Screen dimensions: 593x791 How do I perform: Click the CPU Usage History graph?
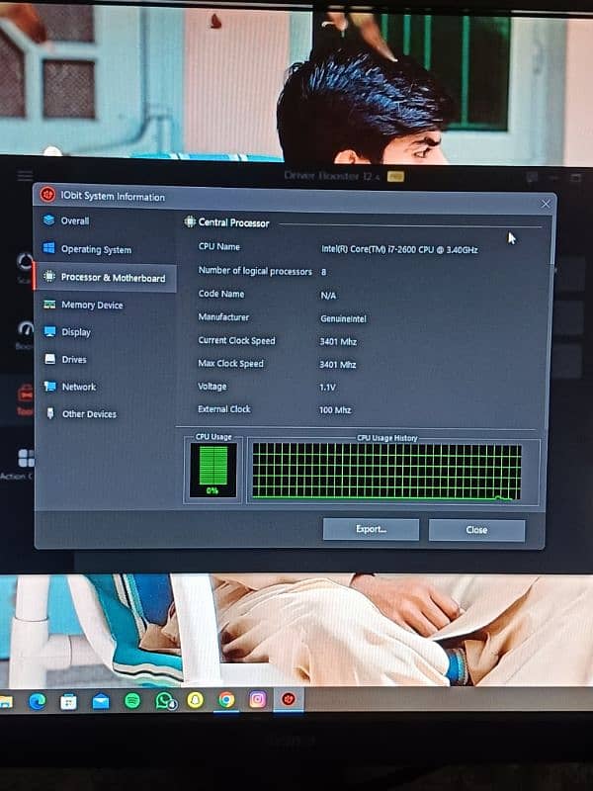click(x=386, y=472)
